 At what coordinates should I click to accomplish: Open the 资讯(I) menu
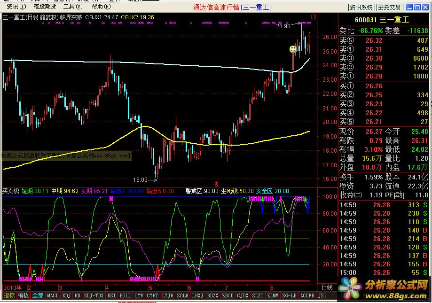16,7
